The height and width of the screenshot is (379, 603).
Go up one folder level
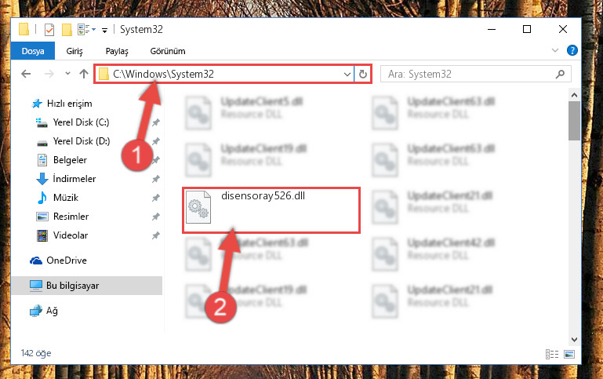[x=84, y=74]
